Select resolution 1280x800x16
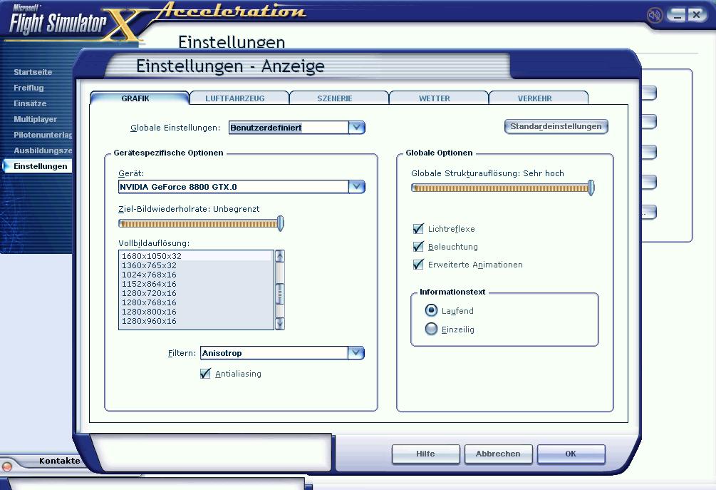716x490 pixels. (x=196, y=312)
